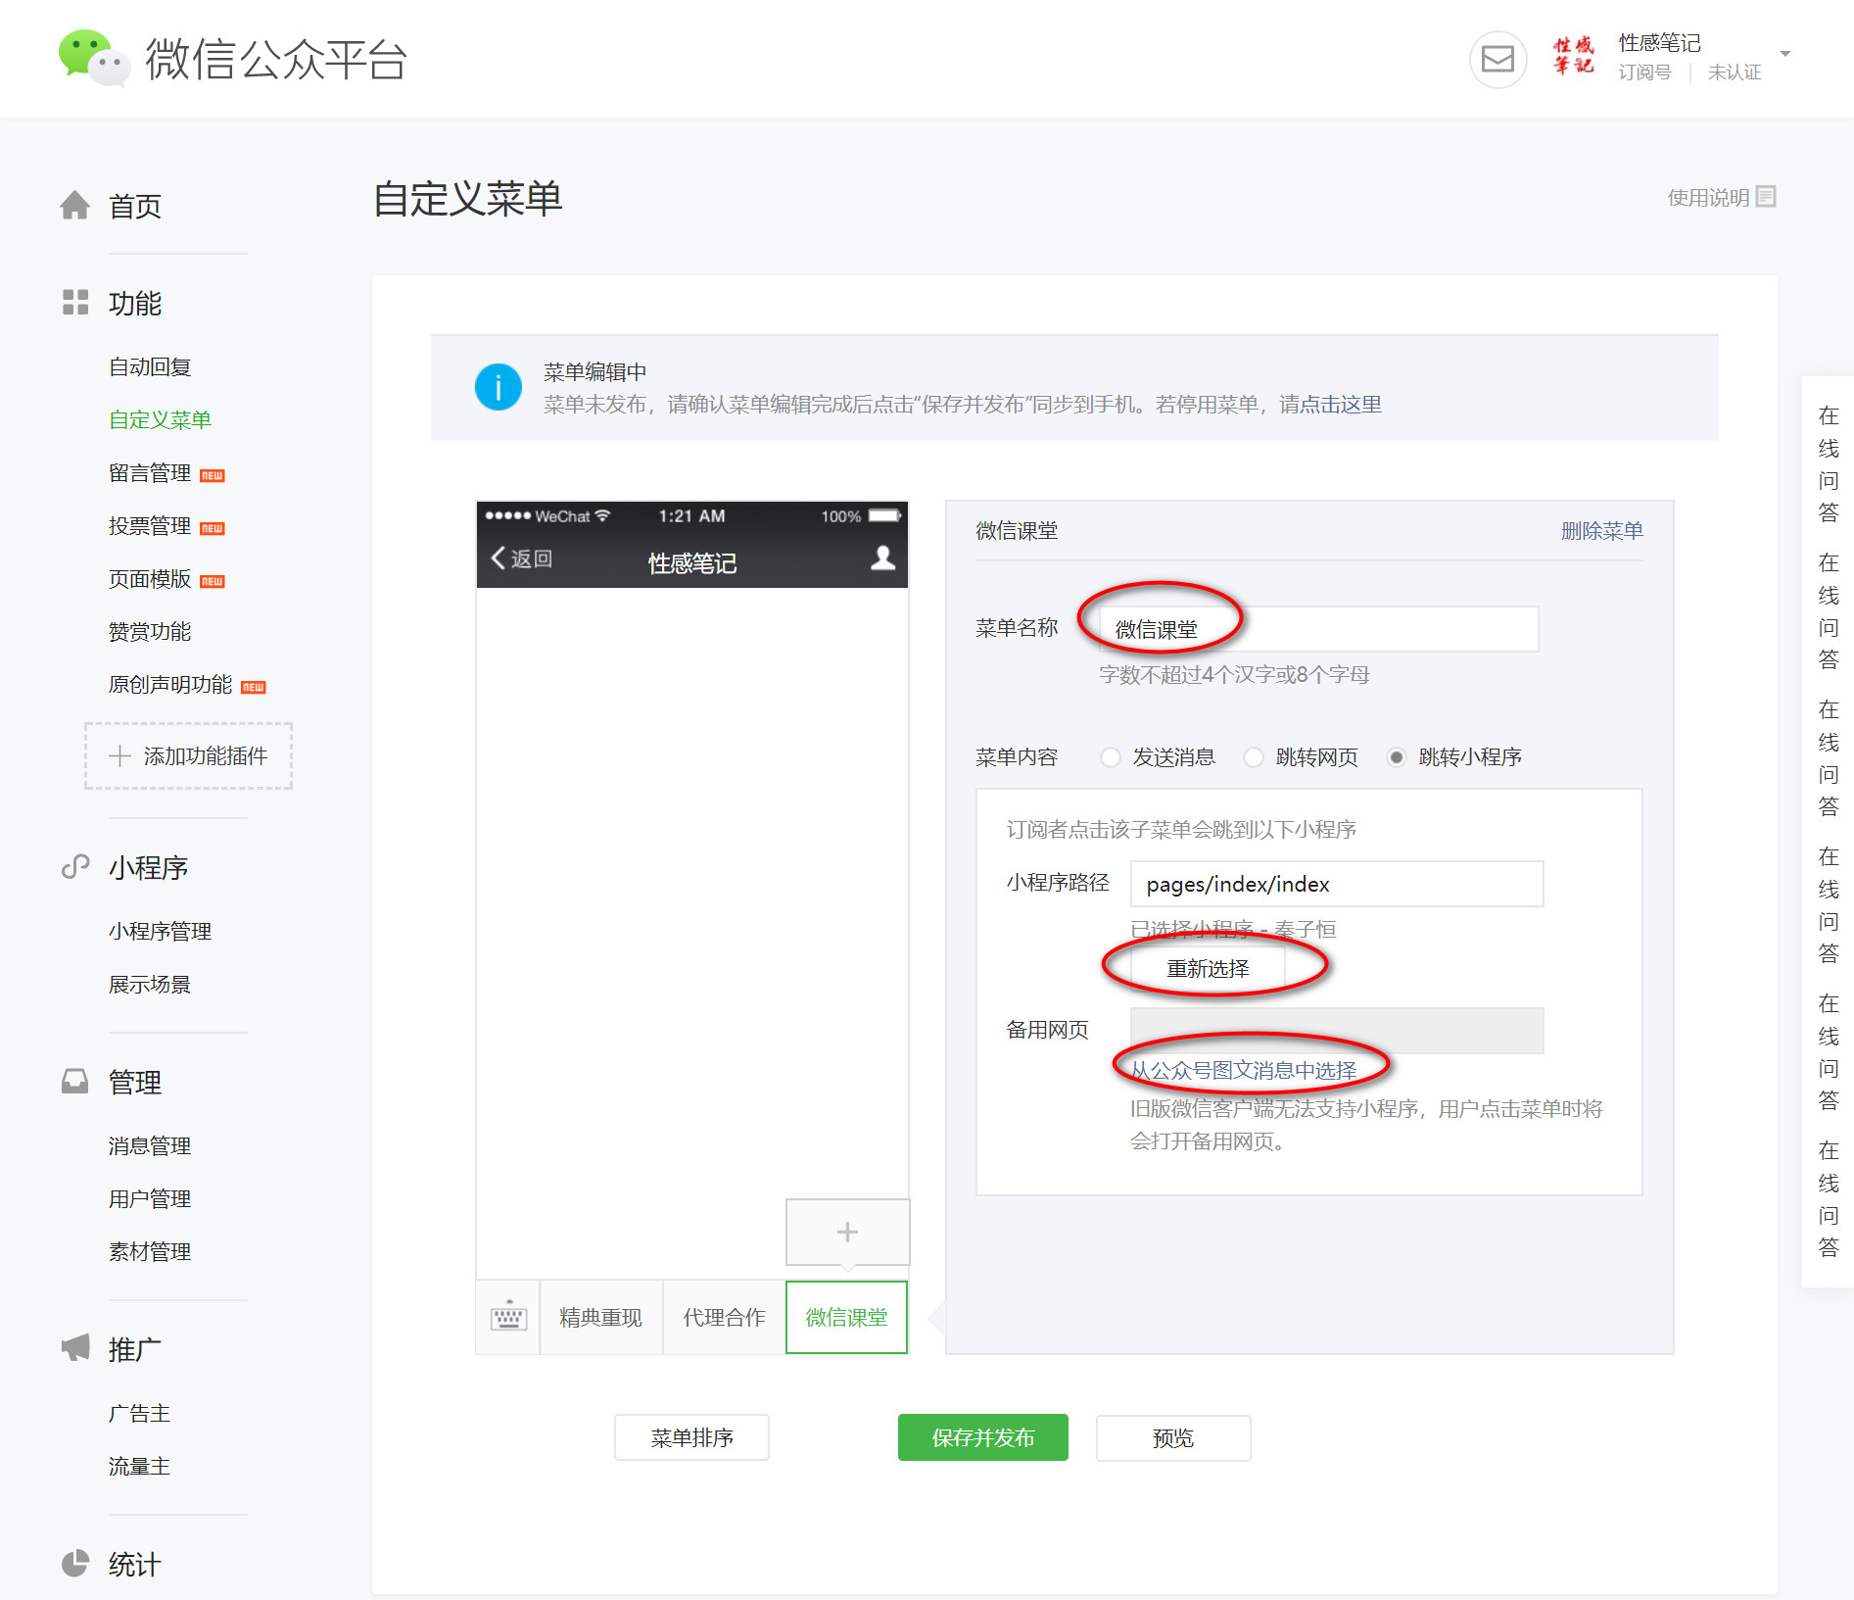Open the mail inbox icon
This screenshot has height=1600, width=1854.
coord(1497,60)
